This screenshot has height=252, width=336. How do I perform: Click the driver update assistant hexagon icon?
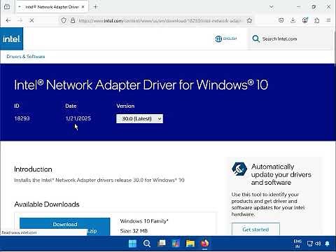tap(239, 169)
